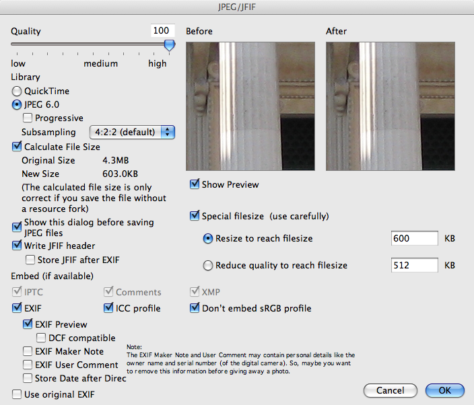Open the Subsampling 4:2:2 dropdown
This screenshot has width=474, height=405.
coord(132,133)
